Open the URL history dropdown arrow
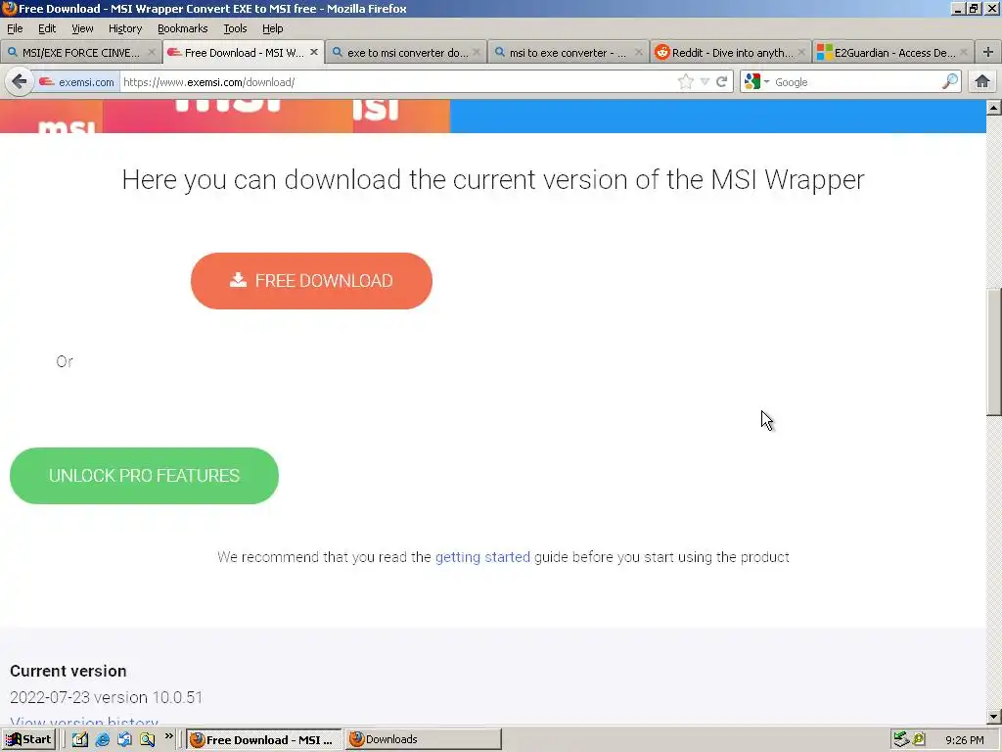1002x752 pixels. [705, 82]
